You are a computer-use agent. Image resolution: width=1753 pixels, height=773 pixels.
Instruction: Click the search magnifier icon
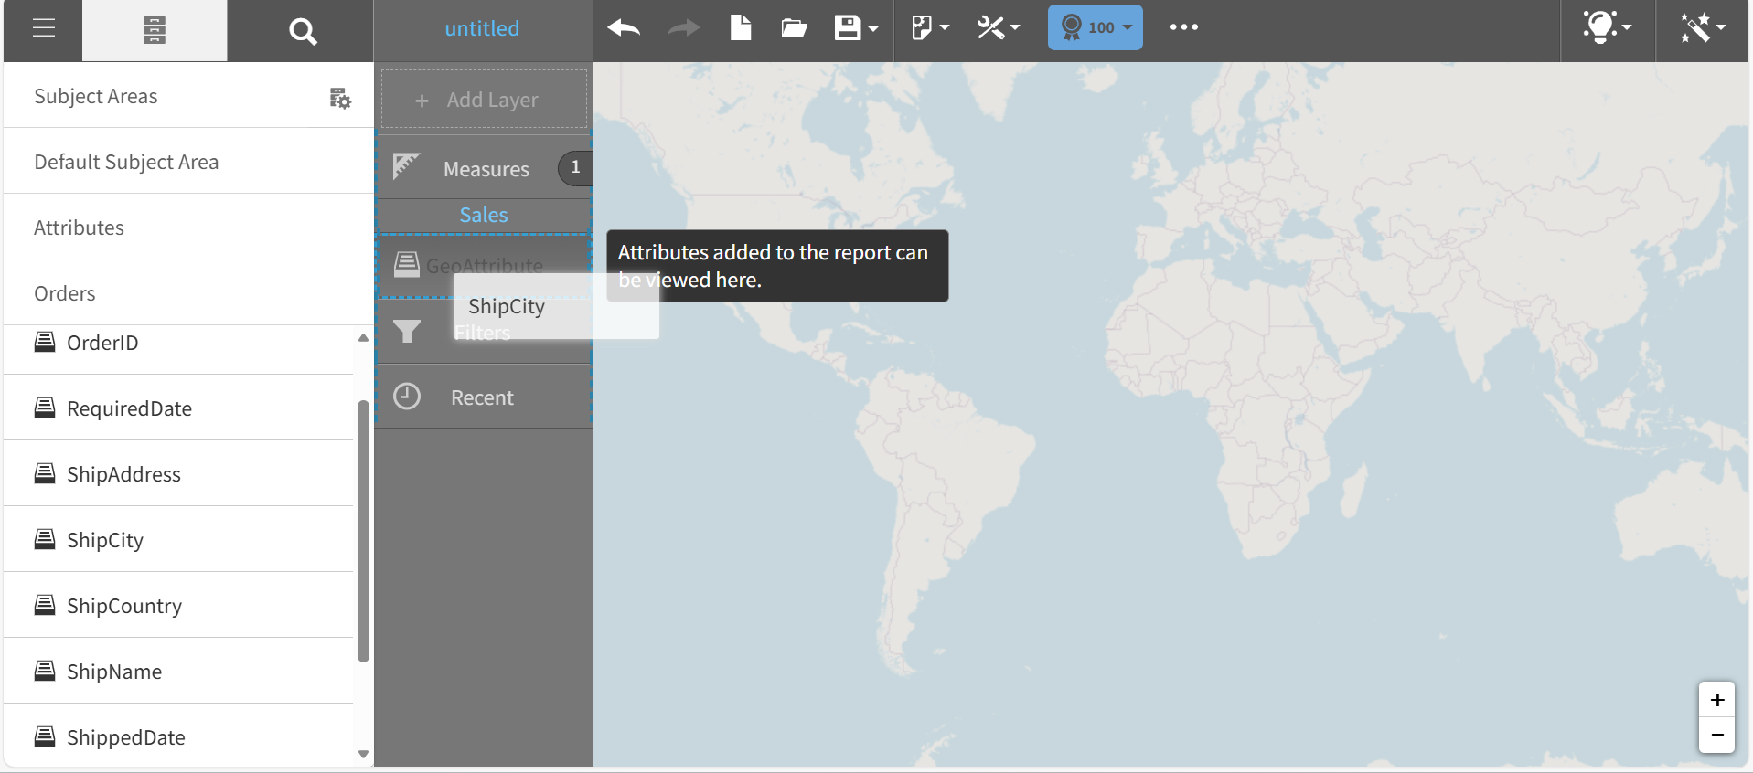point(302,32)
